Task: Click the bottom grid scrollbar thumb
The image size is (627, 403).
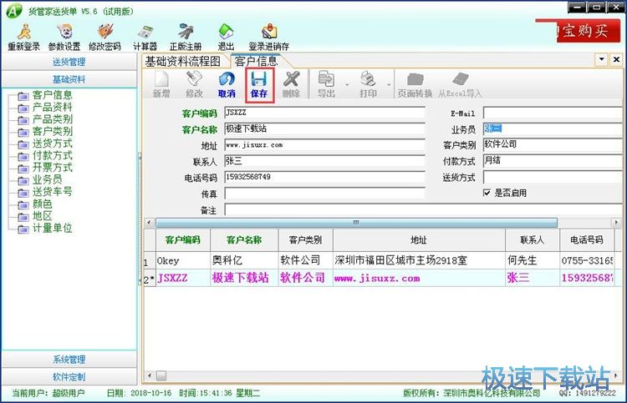Action: 161,375
